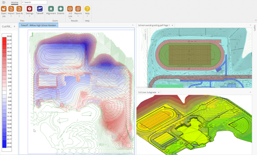Click the Save As icon
257x155 pixels.
[x=19, y=9]
